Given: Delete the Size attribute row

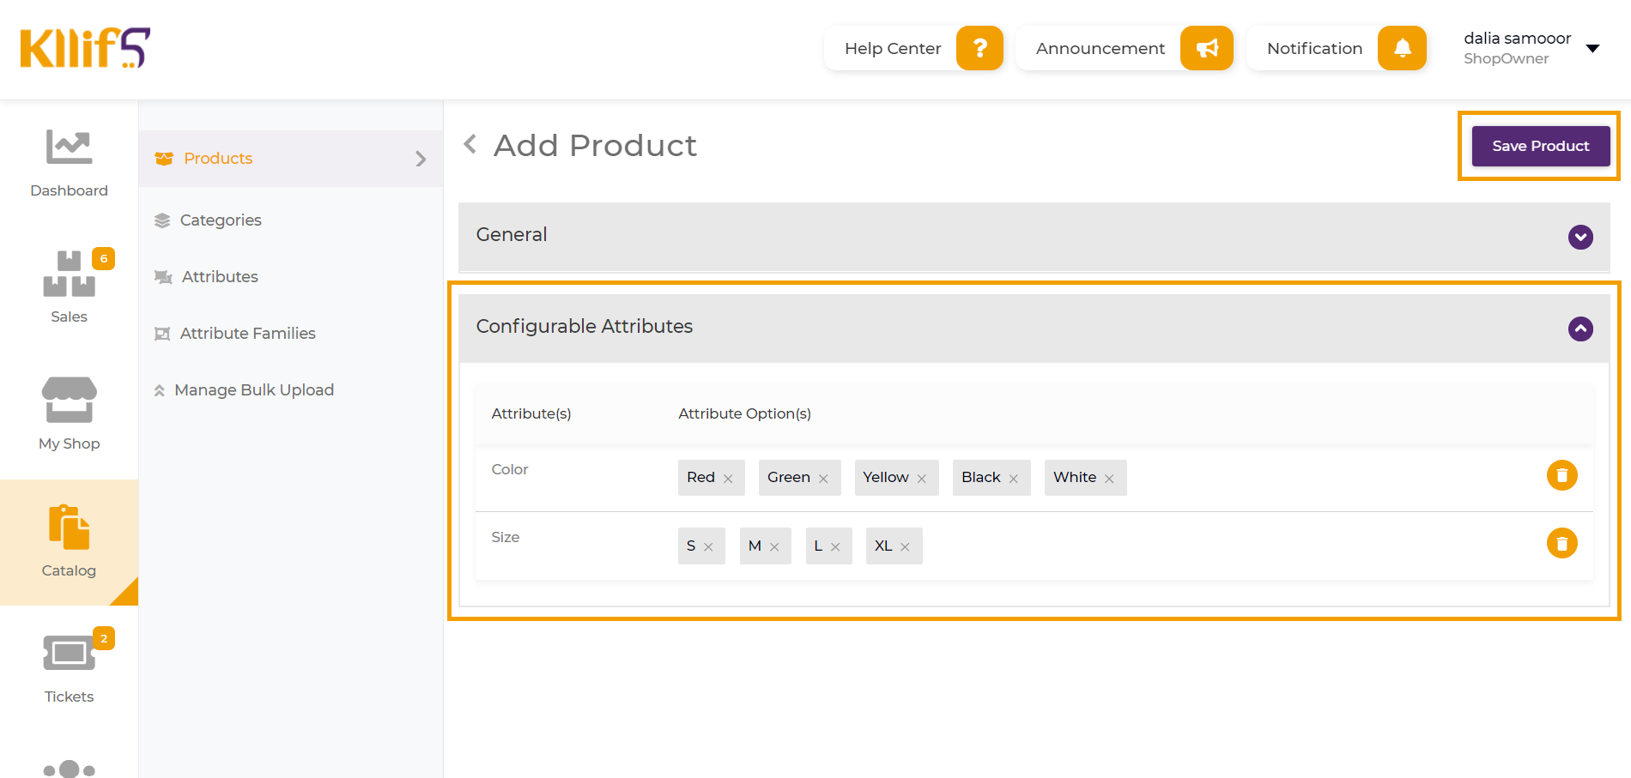Looking at the screenshot, I should [x=1561, y=543].
